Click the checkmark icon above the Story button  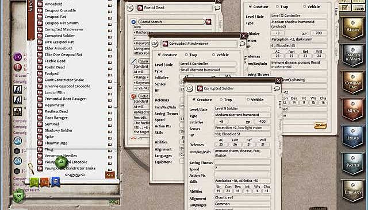[345, 7]
